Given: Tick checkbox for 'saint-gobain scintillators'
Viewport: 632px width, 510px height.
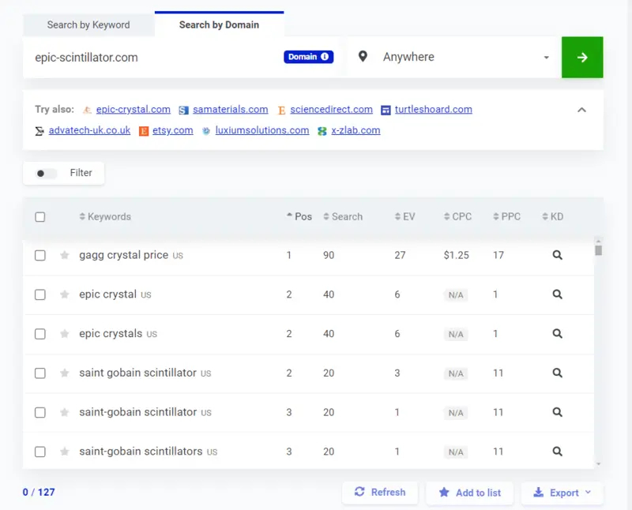Looking at the screenshot, I should click(40, 452).
